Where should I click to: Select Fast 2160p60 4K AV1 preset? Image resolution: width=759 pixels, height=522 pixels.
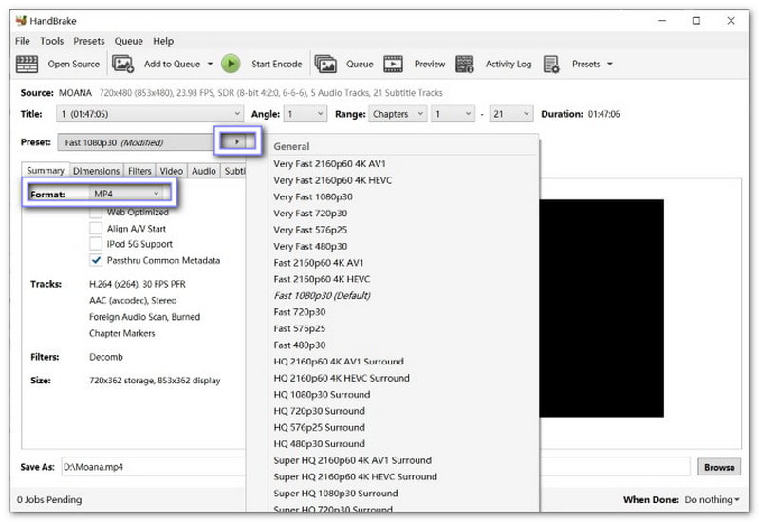pos(319,263)
